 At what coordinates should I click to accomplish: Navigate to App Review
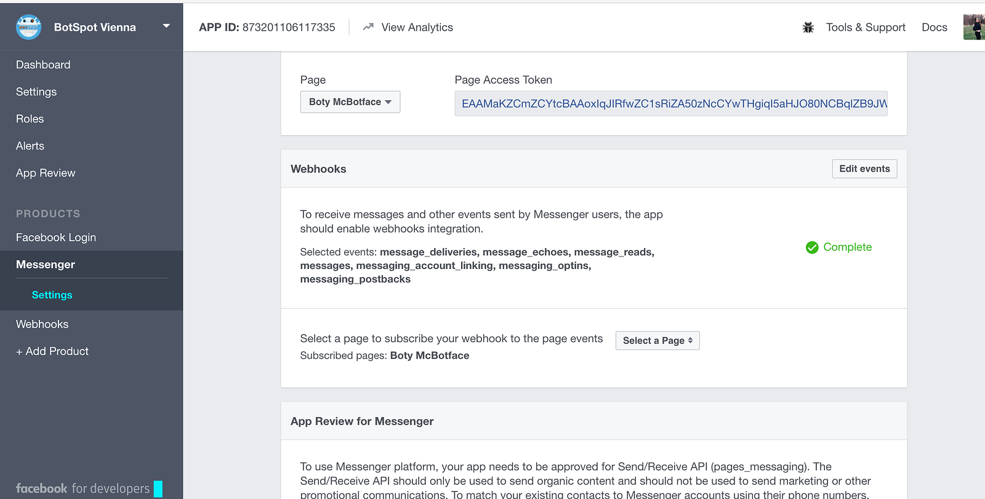tap(46, 173)
